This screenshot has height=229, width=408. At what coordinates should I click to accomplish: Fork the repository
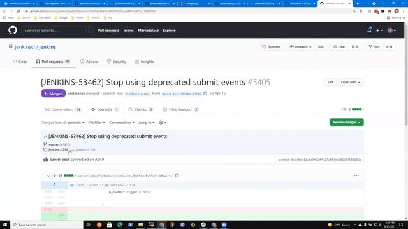coord(374,46)
